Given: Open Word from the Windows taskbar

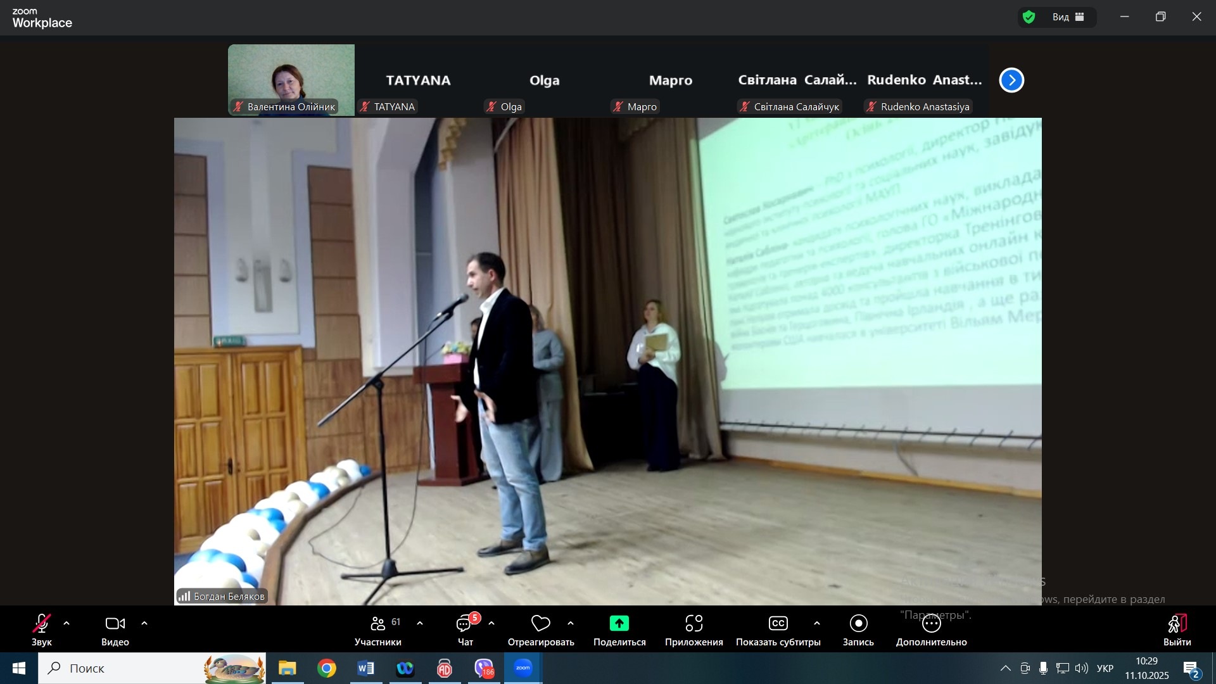Looking at the screenshot, I should click(x=366, y=668).
